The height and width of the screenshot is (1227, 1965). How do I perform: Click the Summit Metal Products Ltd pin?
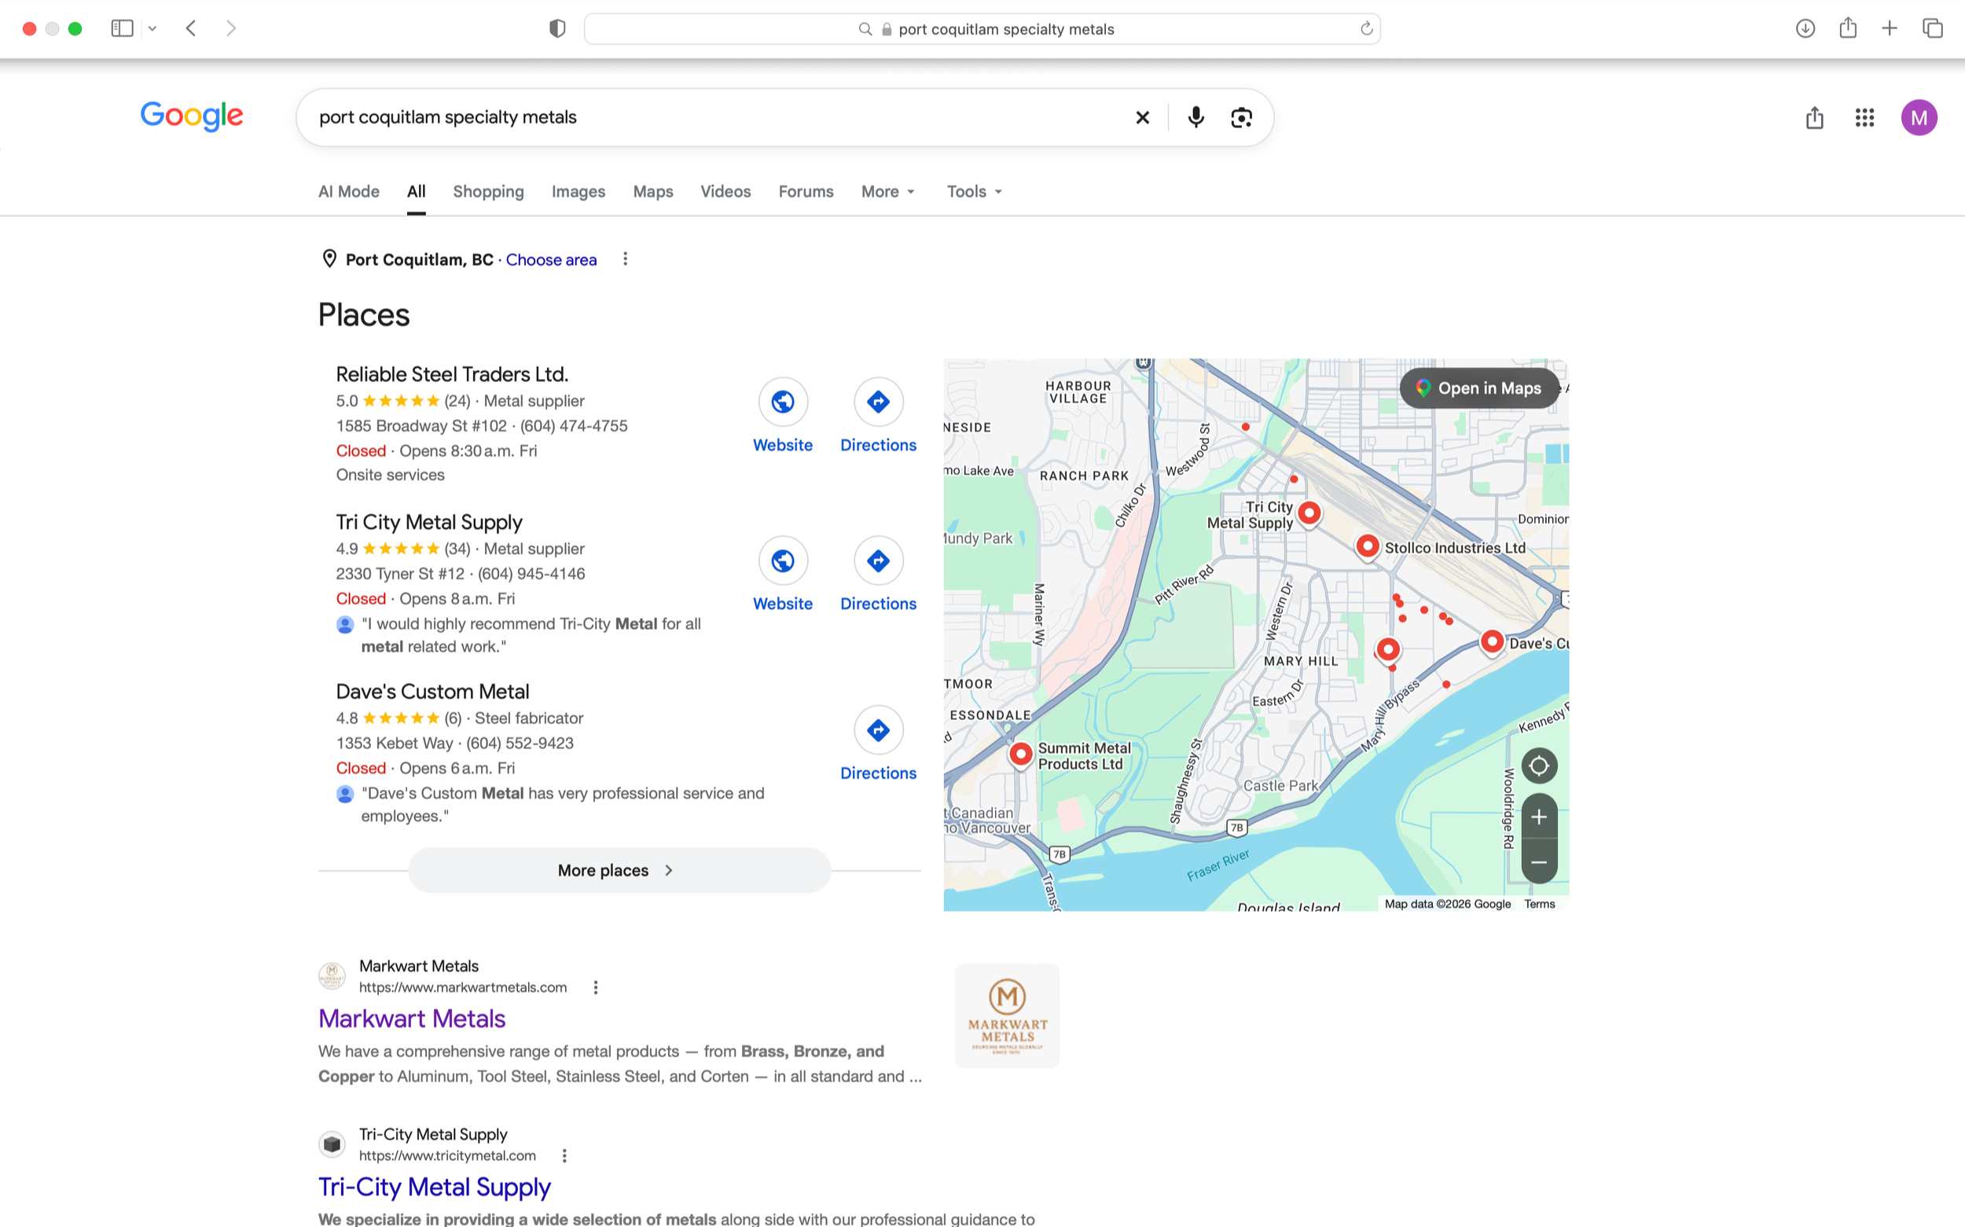coord(1021,755)
